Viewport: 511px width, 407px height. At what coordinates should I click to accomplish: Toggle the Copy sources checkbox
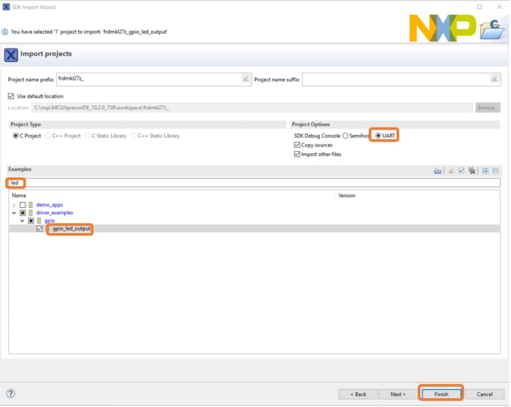click(296, 145)
